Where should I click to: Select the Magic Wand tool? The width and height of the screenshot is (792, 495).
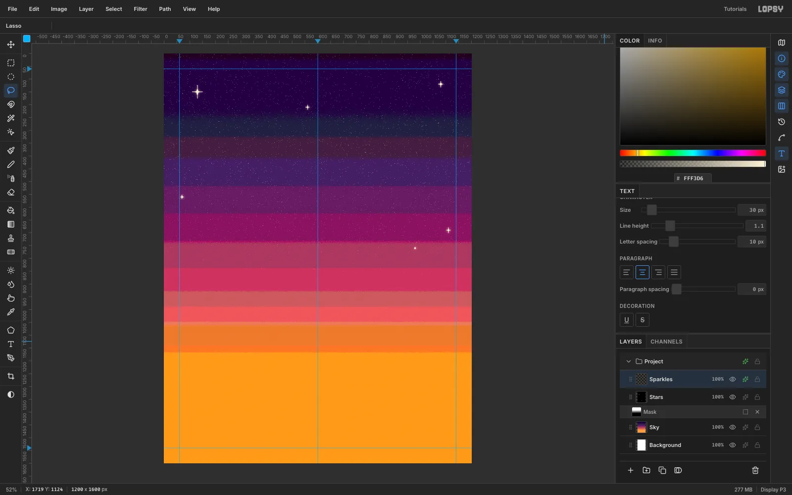point(11,118)
